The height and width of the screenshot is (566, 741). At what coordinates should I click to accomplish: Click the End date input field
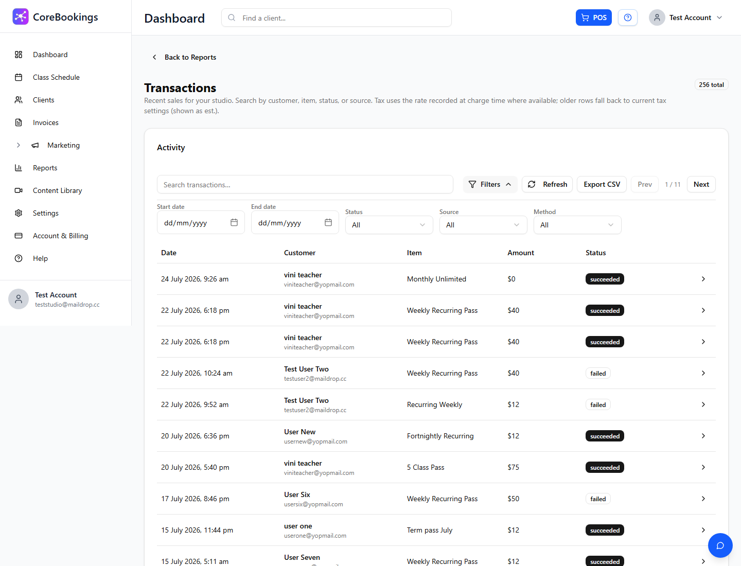click(295, 222)
